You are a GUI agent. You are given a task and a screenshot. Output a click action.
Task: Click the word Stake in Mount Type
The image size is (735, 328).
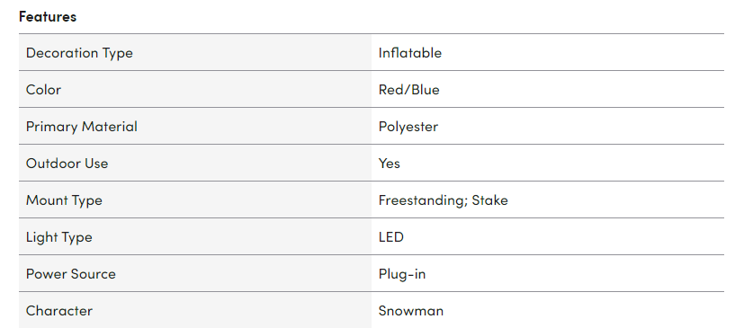[489, 200]
